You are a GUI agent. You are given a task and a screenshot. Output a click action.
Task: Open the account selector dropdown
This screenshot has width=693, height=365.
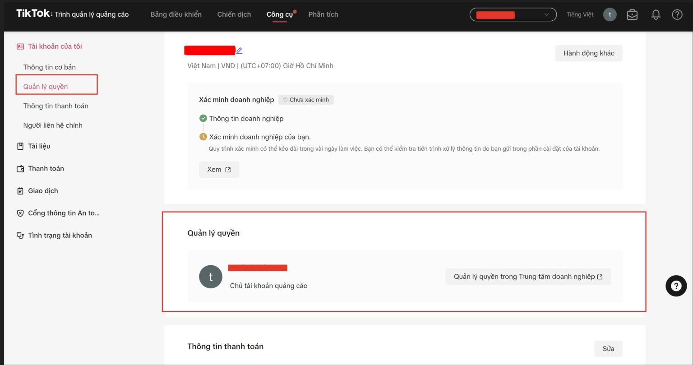click(x=513, y=14)
